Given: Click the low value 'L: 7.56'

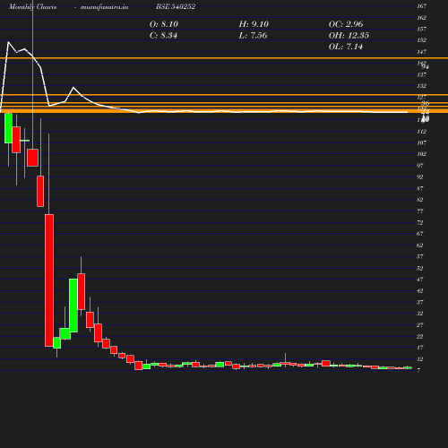Looking at the screenshot, I should (253, 35).
